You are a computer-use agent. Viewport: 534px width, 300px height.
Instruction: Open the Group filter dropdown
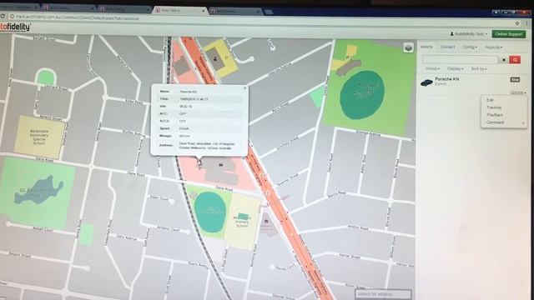tap(432, 68)
